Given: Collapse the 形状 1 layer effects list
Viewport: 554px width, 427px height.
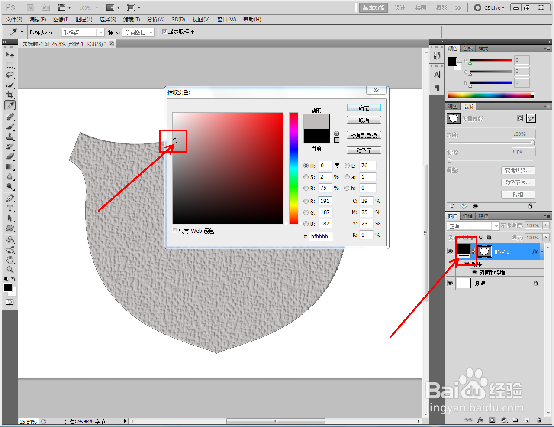Looking at the screenshot, I should 542,251.
